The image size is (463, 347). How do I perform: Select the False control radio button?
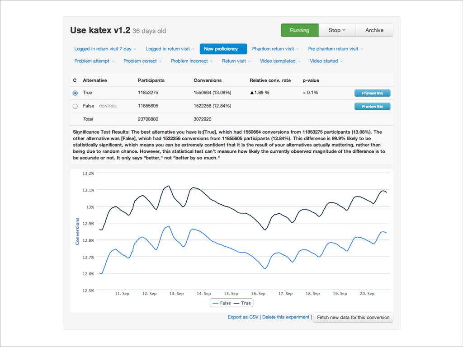[x=75, y=106]
